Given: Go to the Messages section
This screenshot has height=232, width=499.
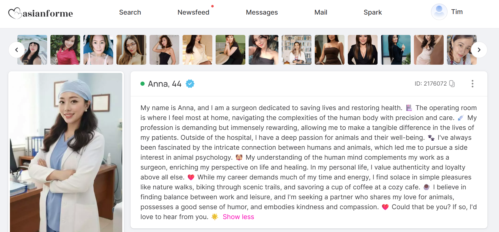Looking at the screenshot, I should [x=262, y=12].
